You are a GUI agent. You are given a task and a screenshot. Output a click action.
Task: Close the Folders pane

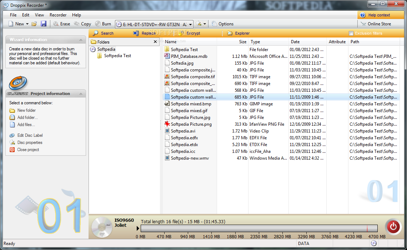155,42
